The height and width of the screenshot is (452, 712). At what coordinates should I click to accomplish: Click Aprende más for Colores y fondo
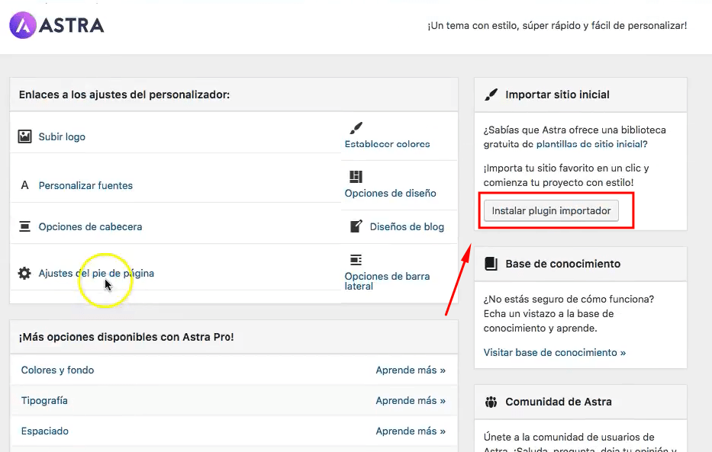coord(411,370)
